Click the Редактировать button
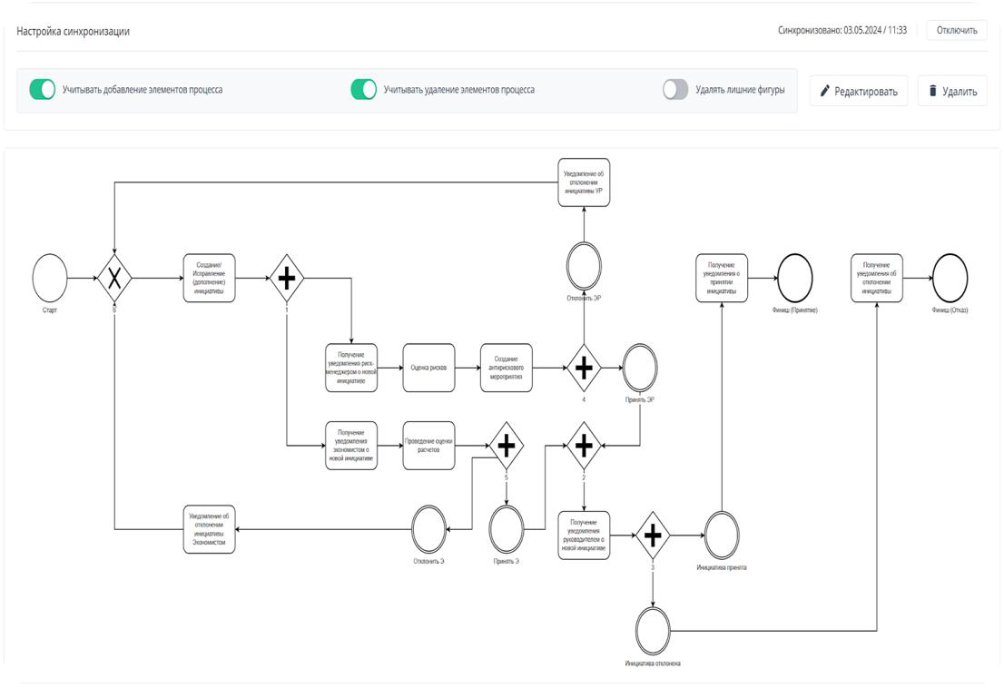This screenshot has height=688, width=1004. [x=859, y=91]
